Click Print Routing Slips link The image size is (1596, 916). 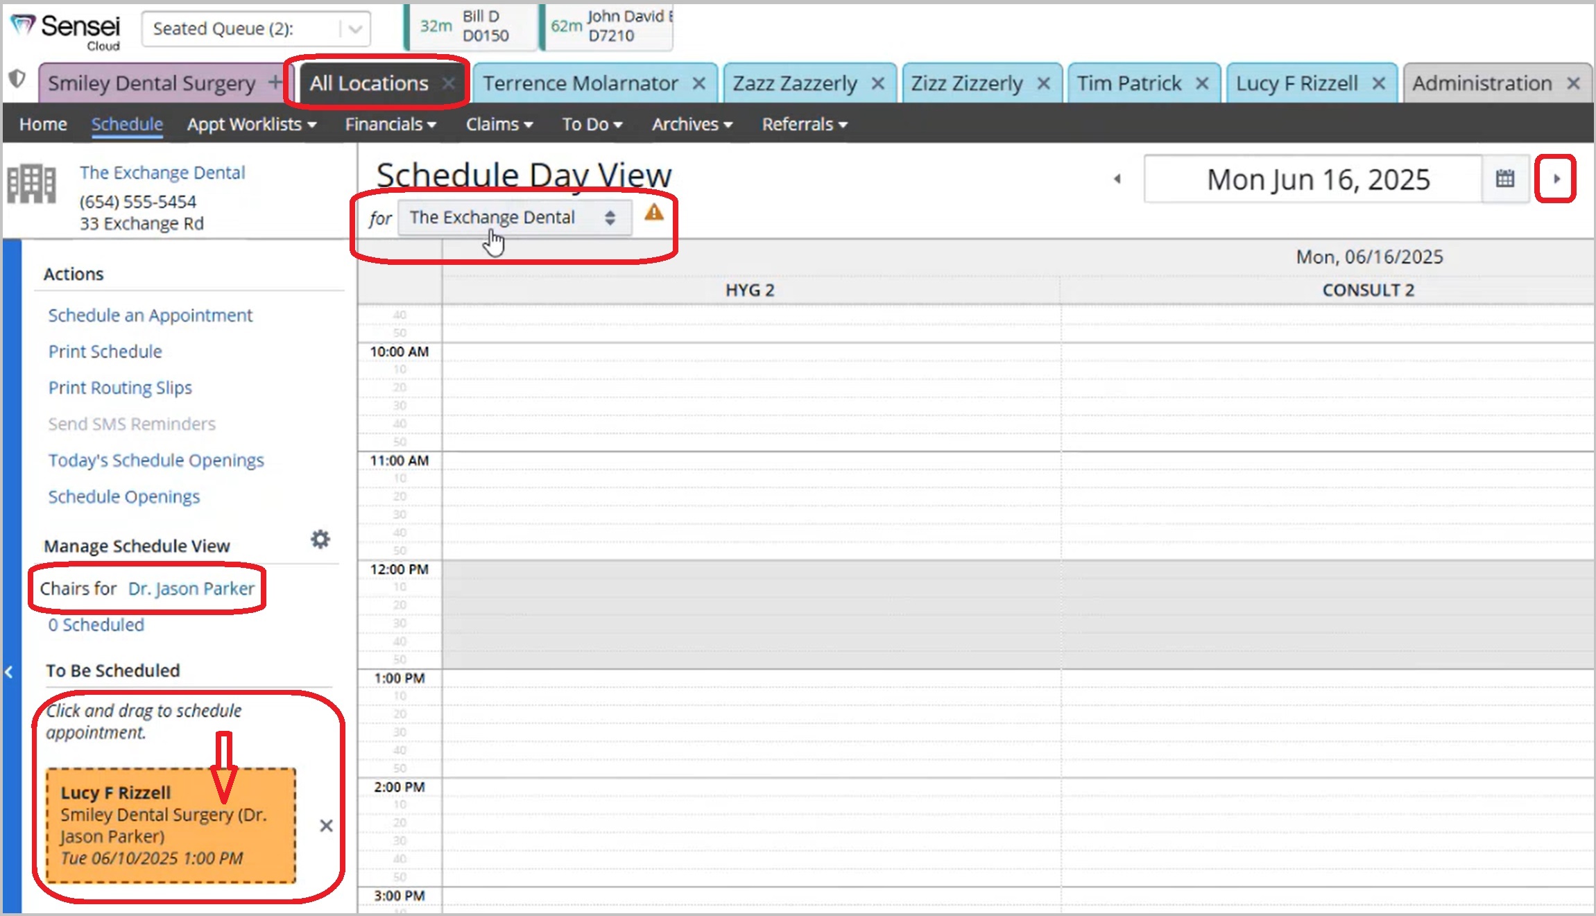pos(120,388)
